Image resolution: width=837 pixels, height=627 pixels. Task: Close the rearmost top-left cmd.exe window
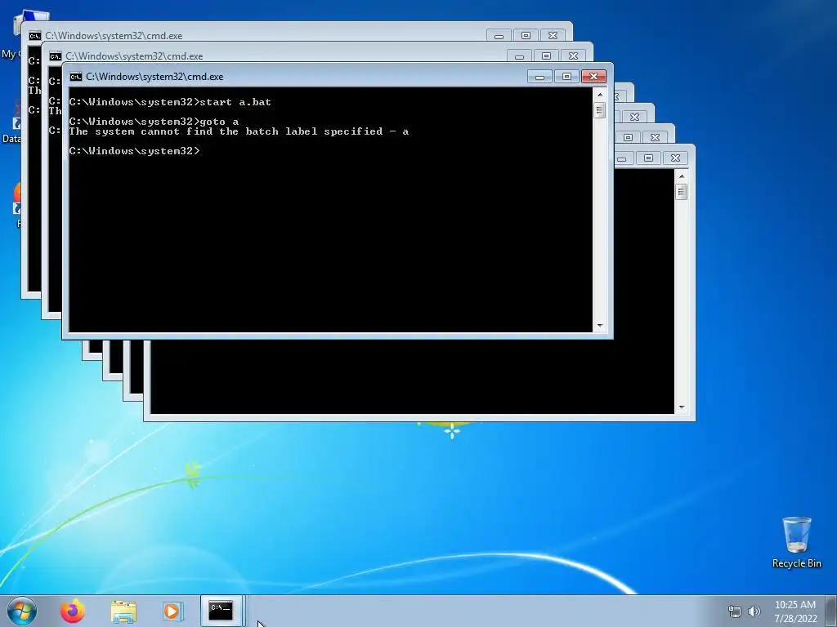[x=553, y=36]
